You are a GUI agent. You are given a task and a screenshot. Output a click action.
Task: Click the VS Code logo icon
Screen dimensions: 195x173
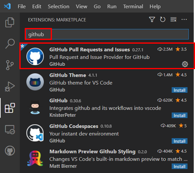point(7,6)
